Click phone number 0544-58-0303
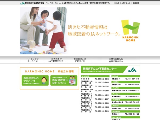Screen dimensions: 160x120 click(x=102, y=103)
